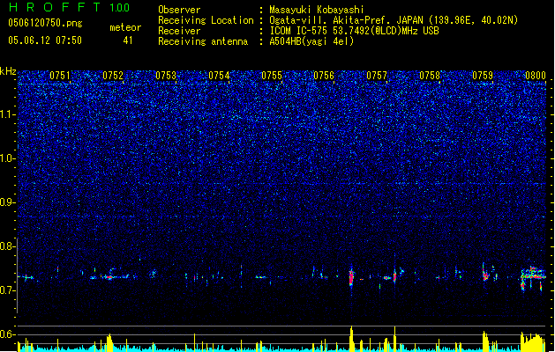Click the 1.0 kHz axis label
Image resolution: width=555 pixels, height=352 pixels.
click(x=7, y=158)
